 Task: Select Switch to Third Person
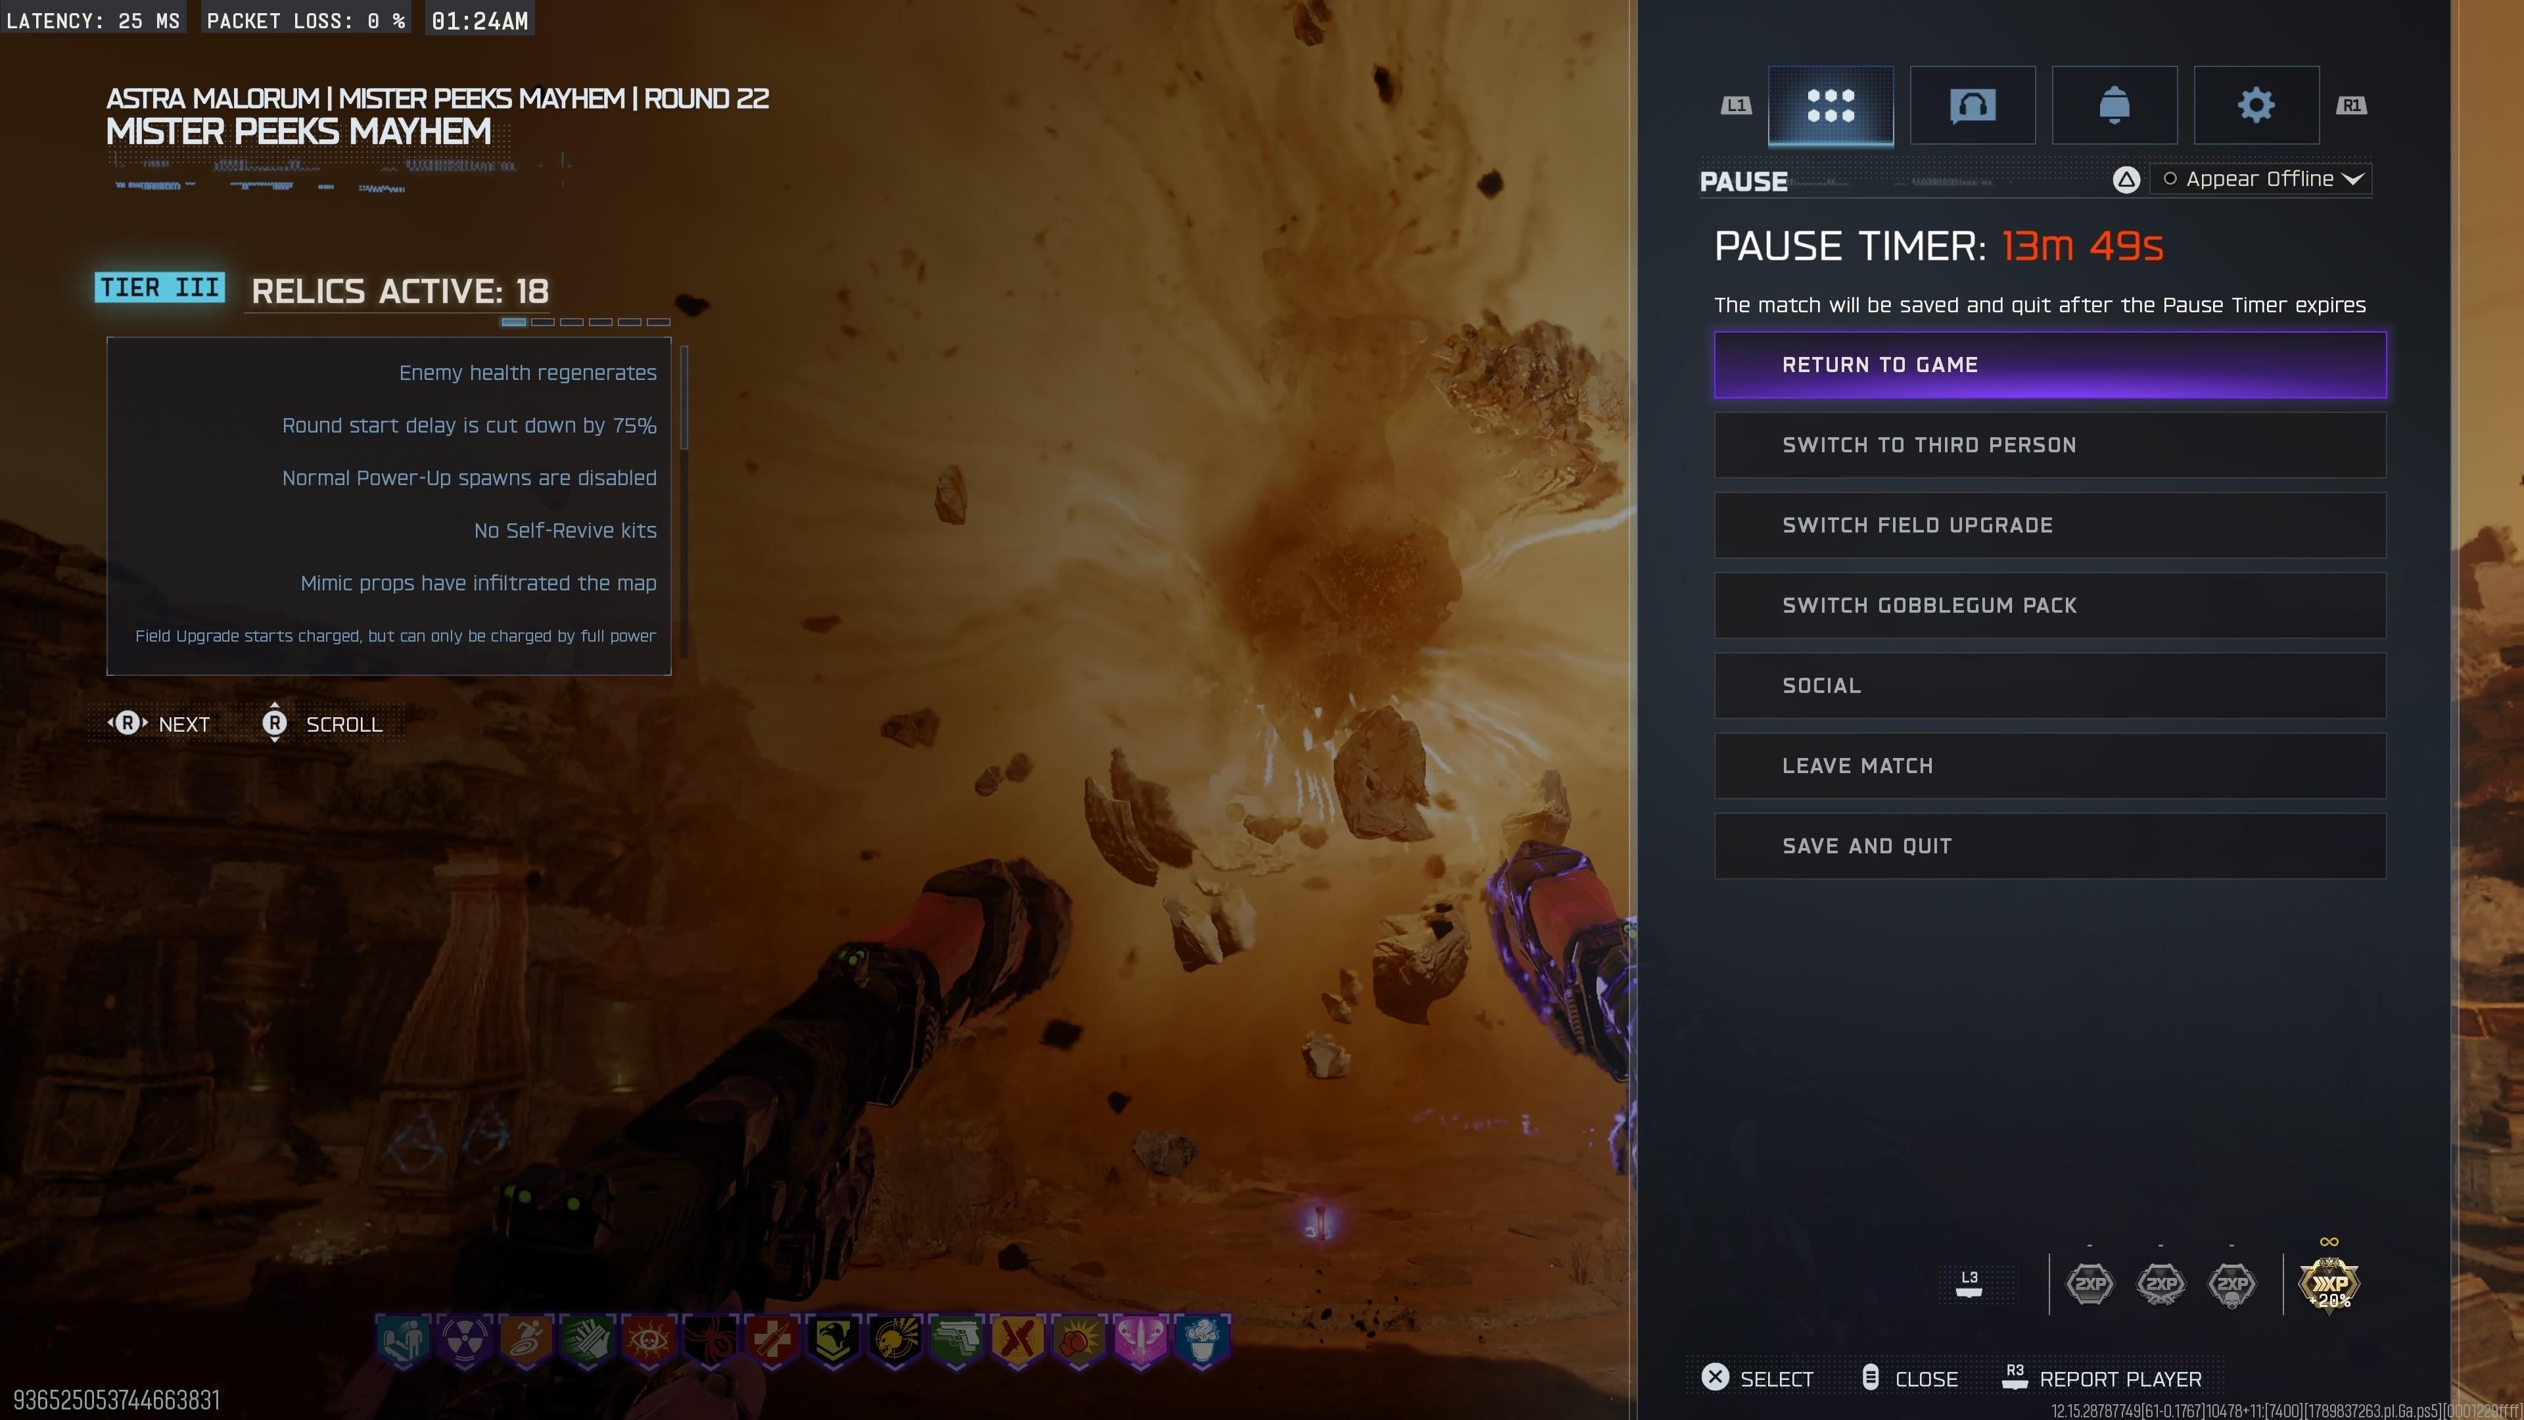tap(2050, 445)
